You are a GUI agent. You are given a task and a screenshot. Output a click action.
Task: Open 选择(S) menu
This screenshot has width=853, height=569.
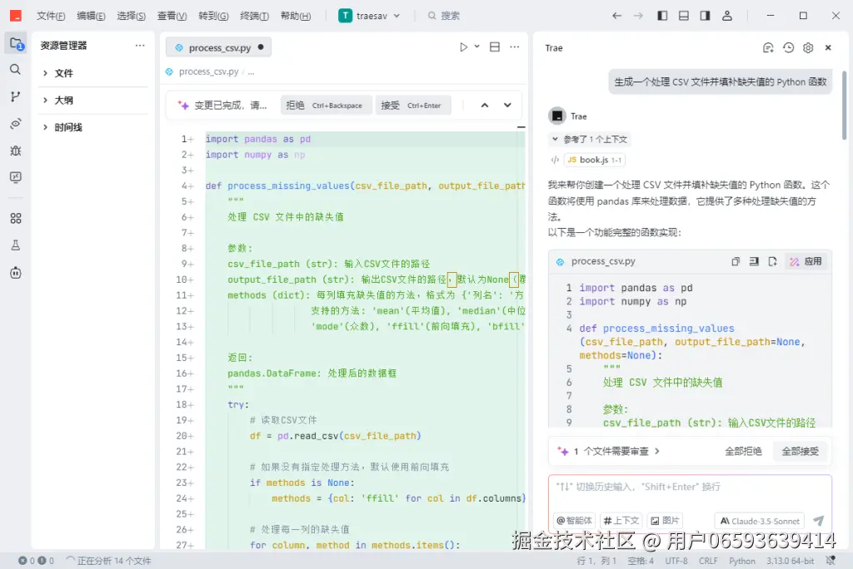click(131, 16)
